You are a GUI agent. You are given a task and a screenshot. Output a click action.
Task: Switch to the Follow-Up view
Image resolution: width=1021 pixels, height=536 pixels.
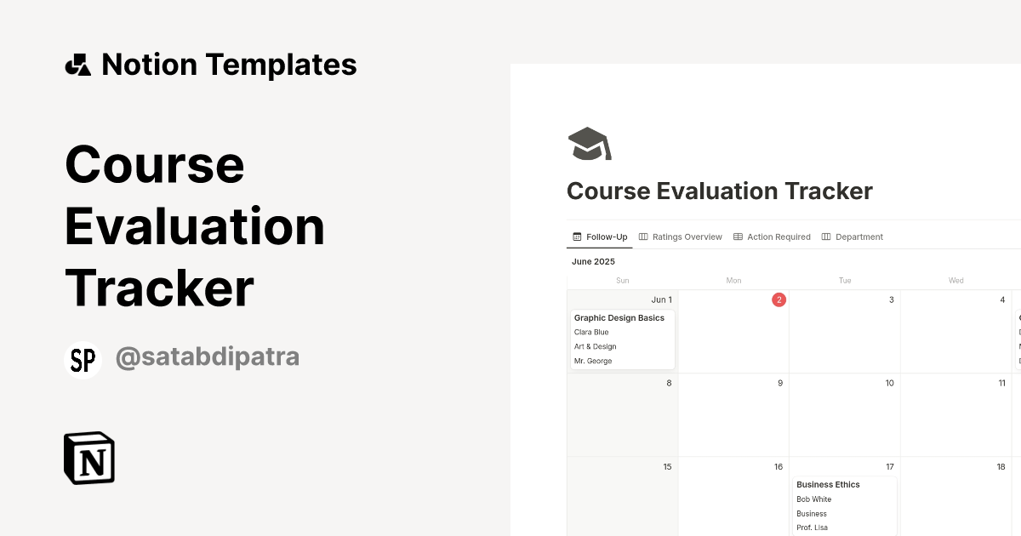(605, 237)
